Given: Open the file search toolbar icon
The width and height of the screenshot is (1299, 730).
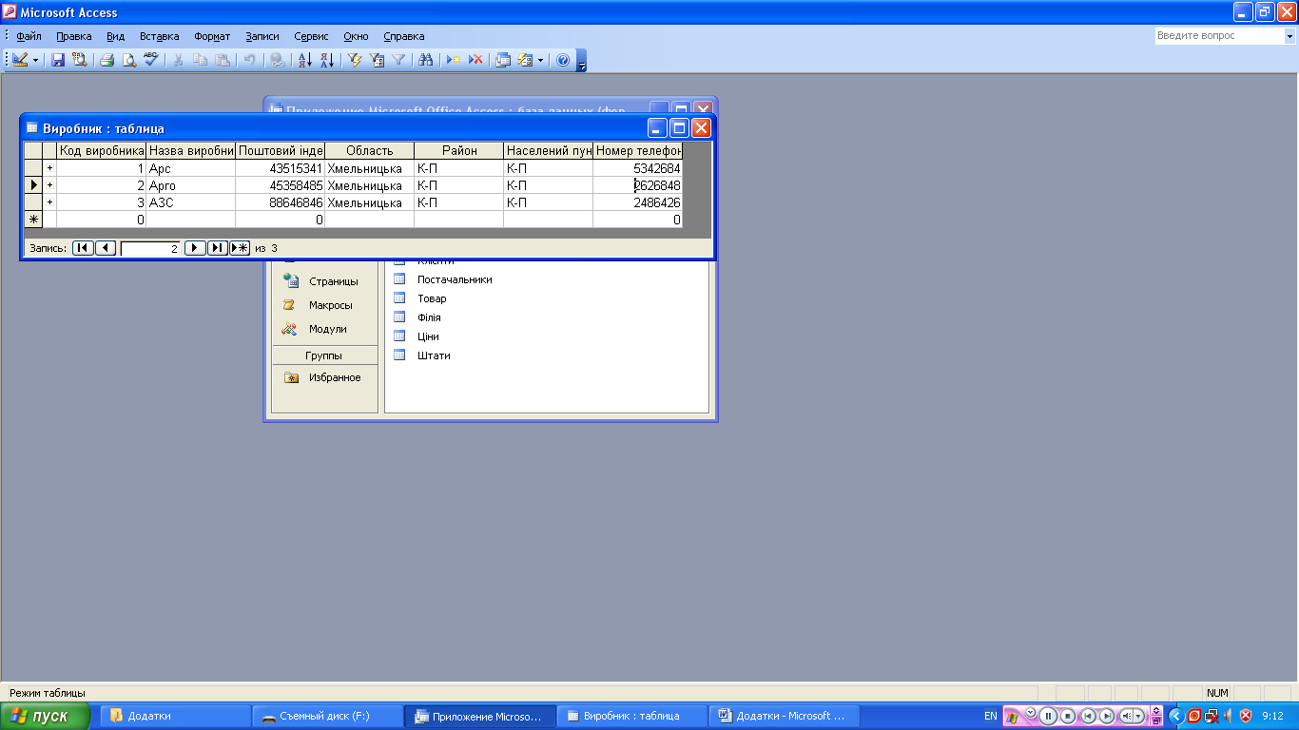Looking at the screenshot, I should pyautogui.click(x=79, y=59).
